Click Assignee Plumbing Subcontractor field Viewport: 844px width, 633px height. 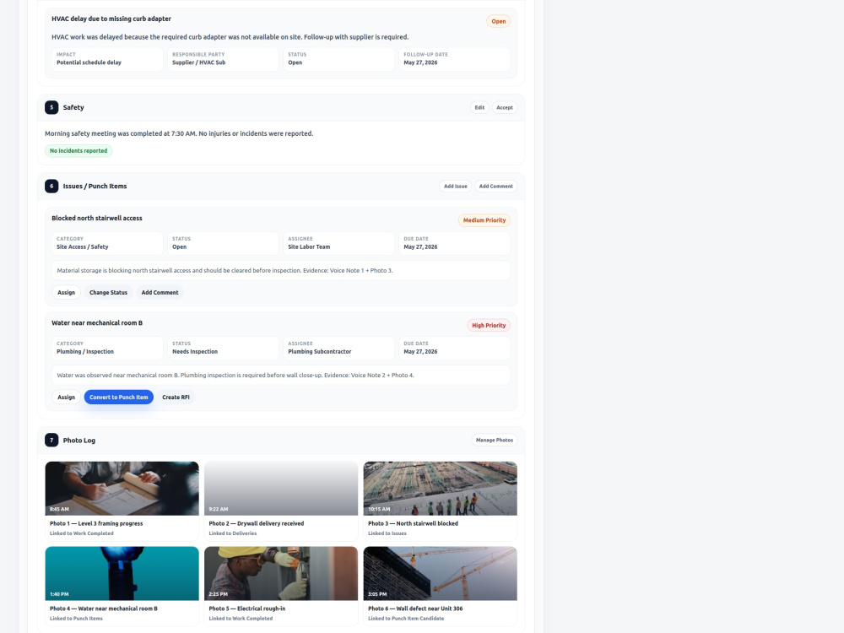coord(338,349)
